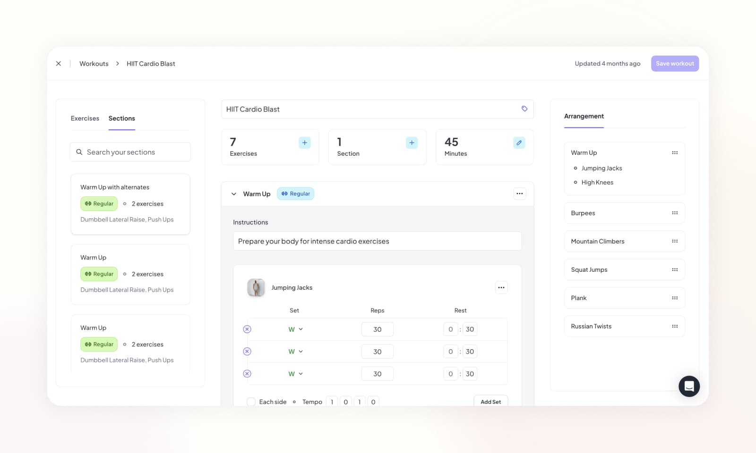Open the chat support bubble
Screen dimensions: 756x453
click(x=689, y=386)
